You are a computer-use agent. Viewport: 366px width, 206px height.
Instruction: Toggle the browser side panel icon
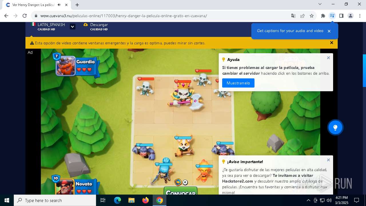tap(341, 16)
